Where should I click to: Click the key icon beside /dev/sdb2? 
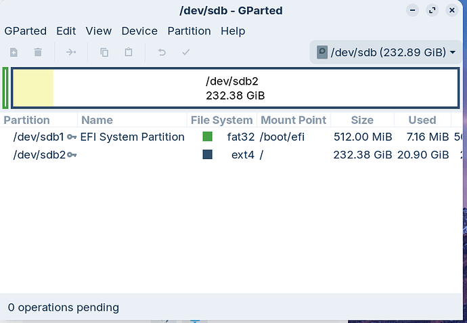click(x=72, y=154)
